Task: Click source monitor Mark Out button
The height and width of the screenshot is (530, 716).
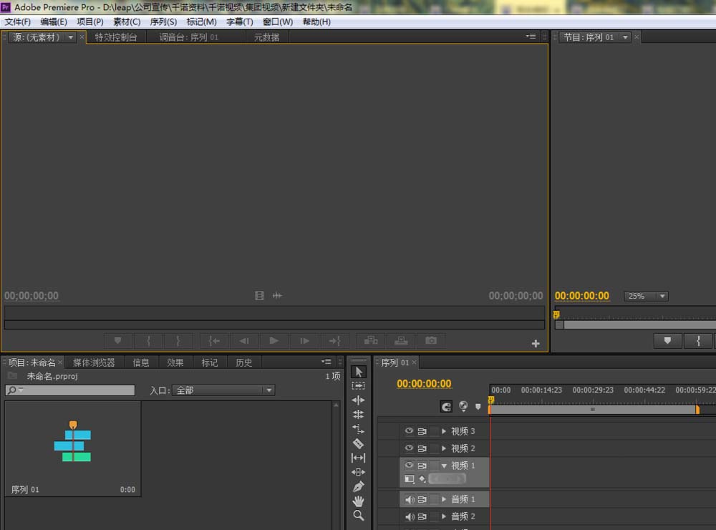Action: click(178, 340)
